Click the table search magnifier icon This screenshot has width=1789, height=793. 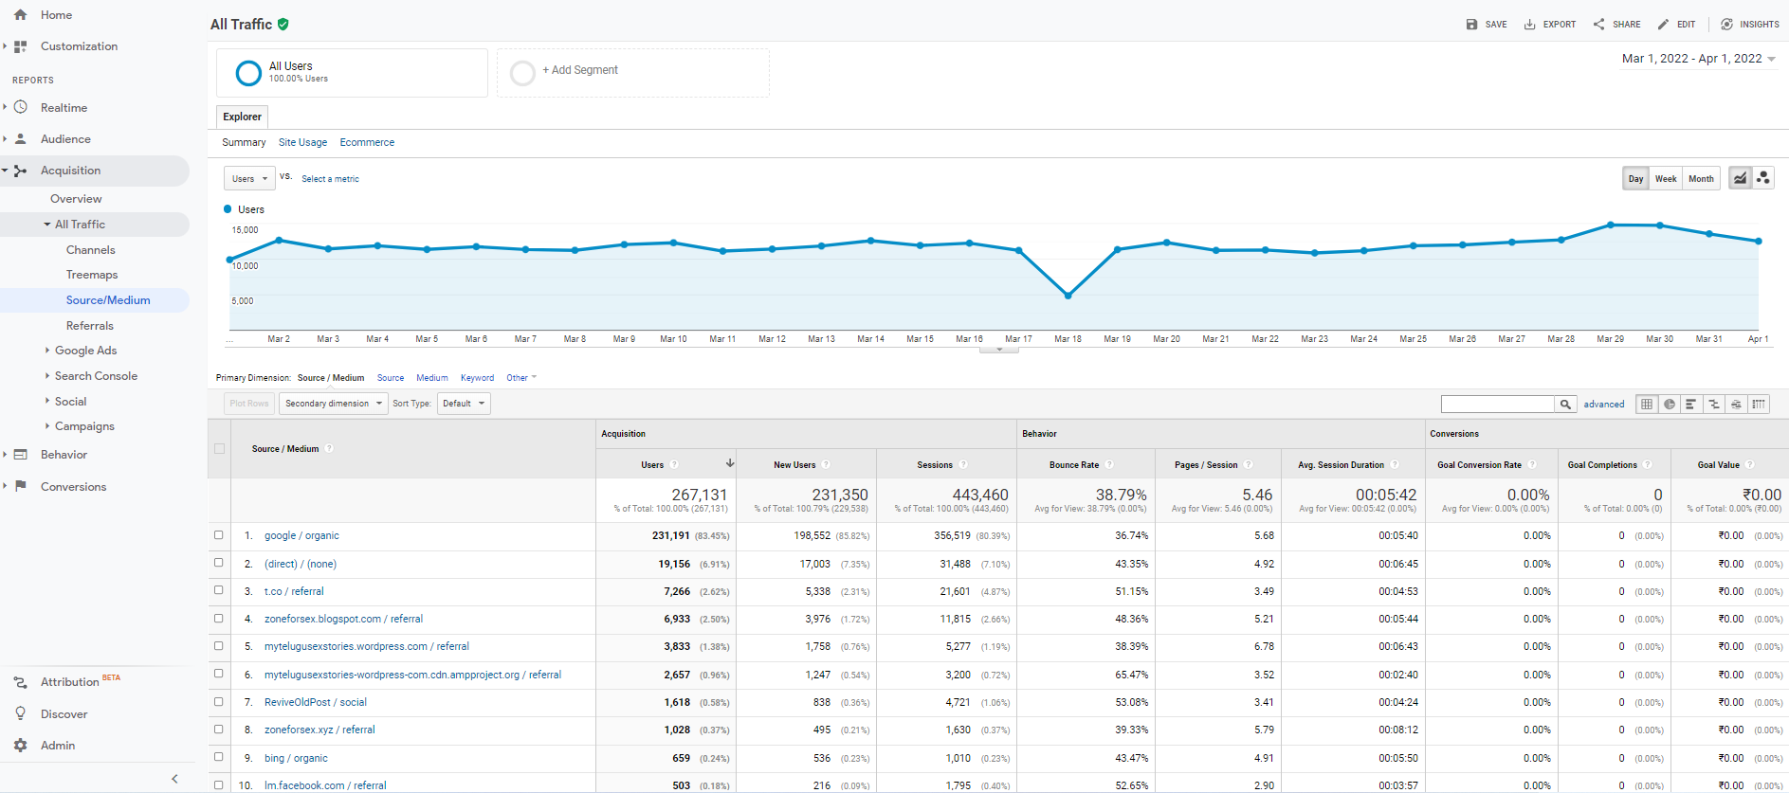(1565, 405)
